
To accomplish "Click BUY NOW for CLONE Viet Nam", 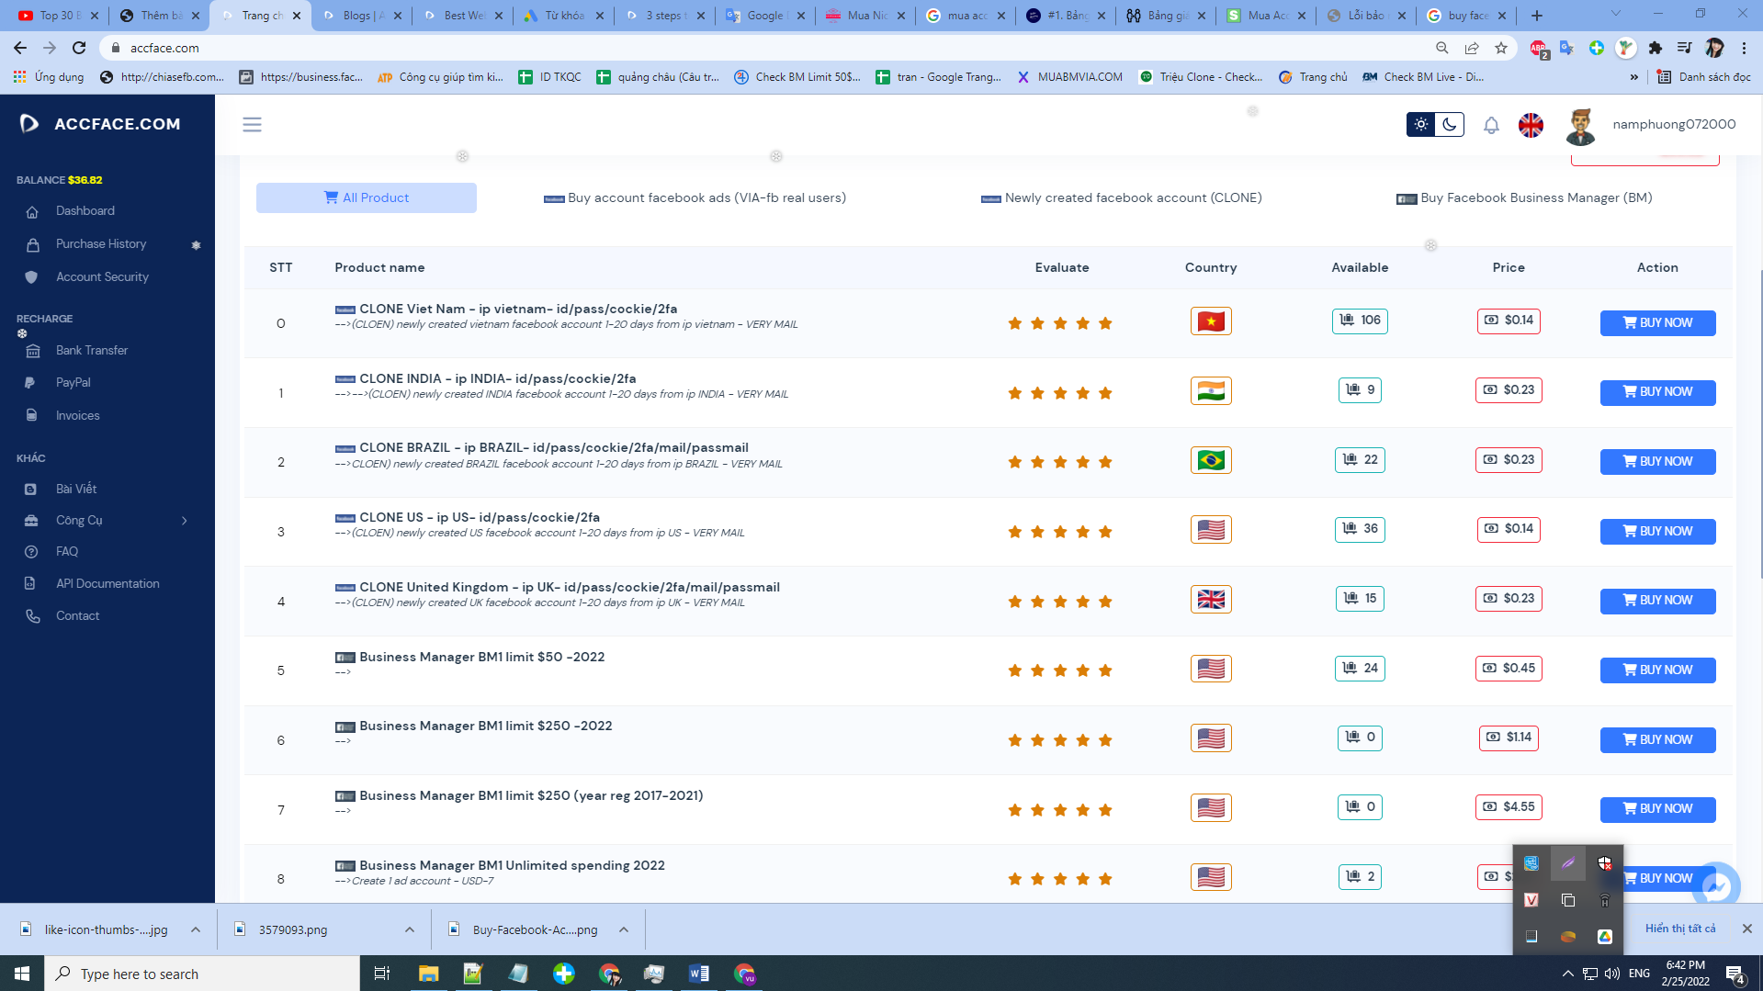I will point(1657,322).
